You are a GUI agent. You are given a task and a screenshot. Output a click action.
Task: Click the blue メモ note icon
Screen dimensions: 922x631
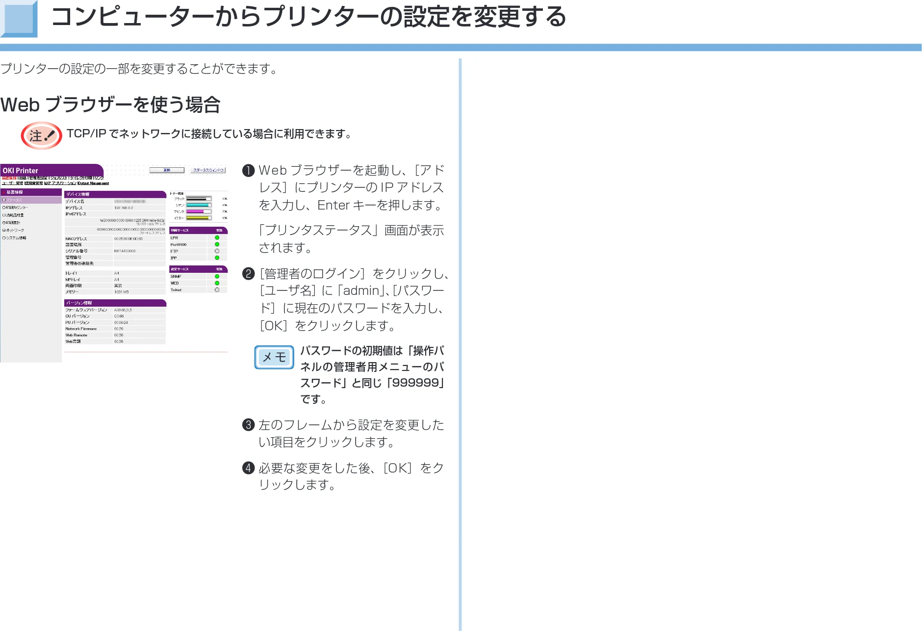coord(274,357)
